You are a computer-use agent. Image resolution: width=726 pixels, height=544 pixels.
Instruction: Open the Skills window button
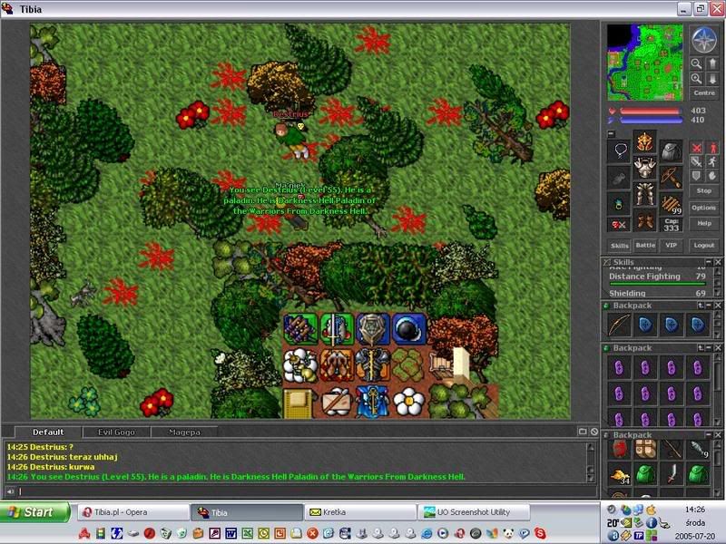[x=620, y=245]
